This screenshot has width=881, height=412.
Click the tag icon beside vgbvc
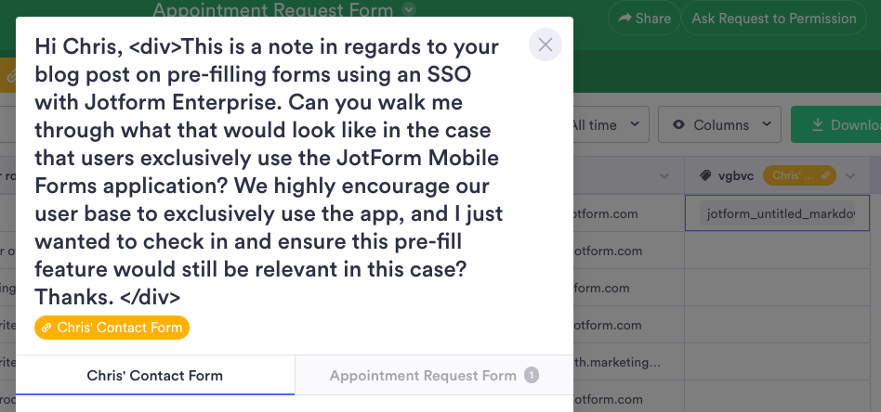pos(705,175)
